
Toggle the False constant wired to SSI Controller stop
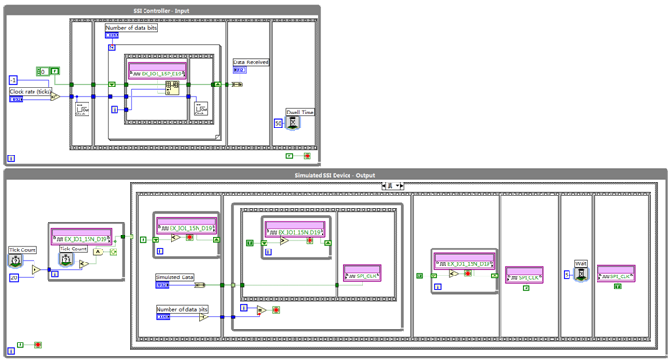(x=289, y=155)
